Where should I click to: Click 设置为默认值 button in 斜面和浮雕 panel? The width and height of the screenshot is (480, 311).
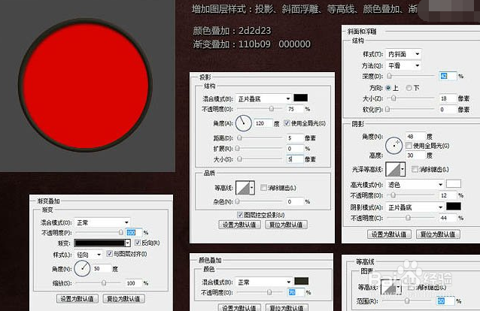389,234
